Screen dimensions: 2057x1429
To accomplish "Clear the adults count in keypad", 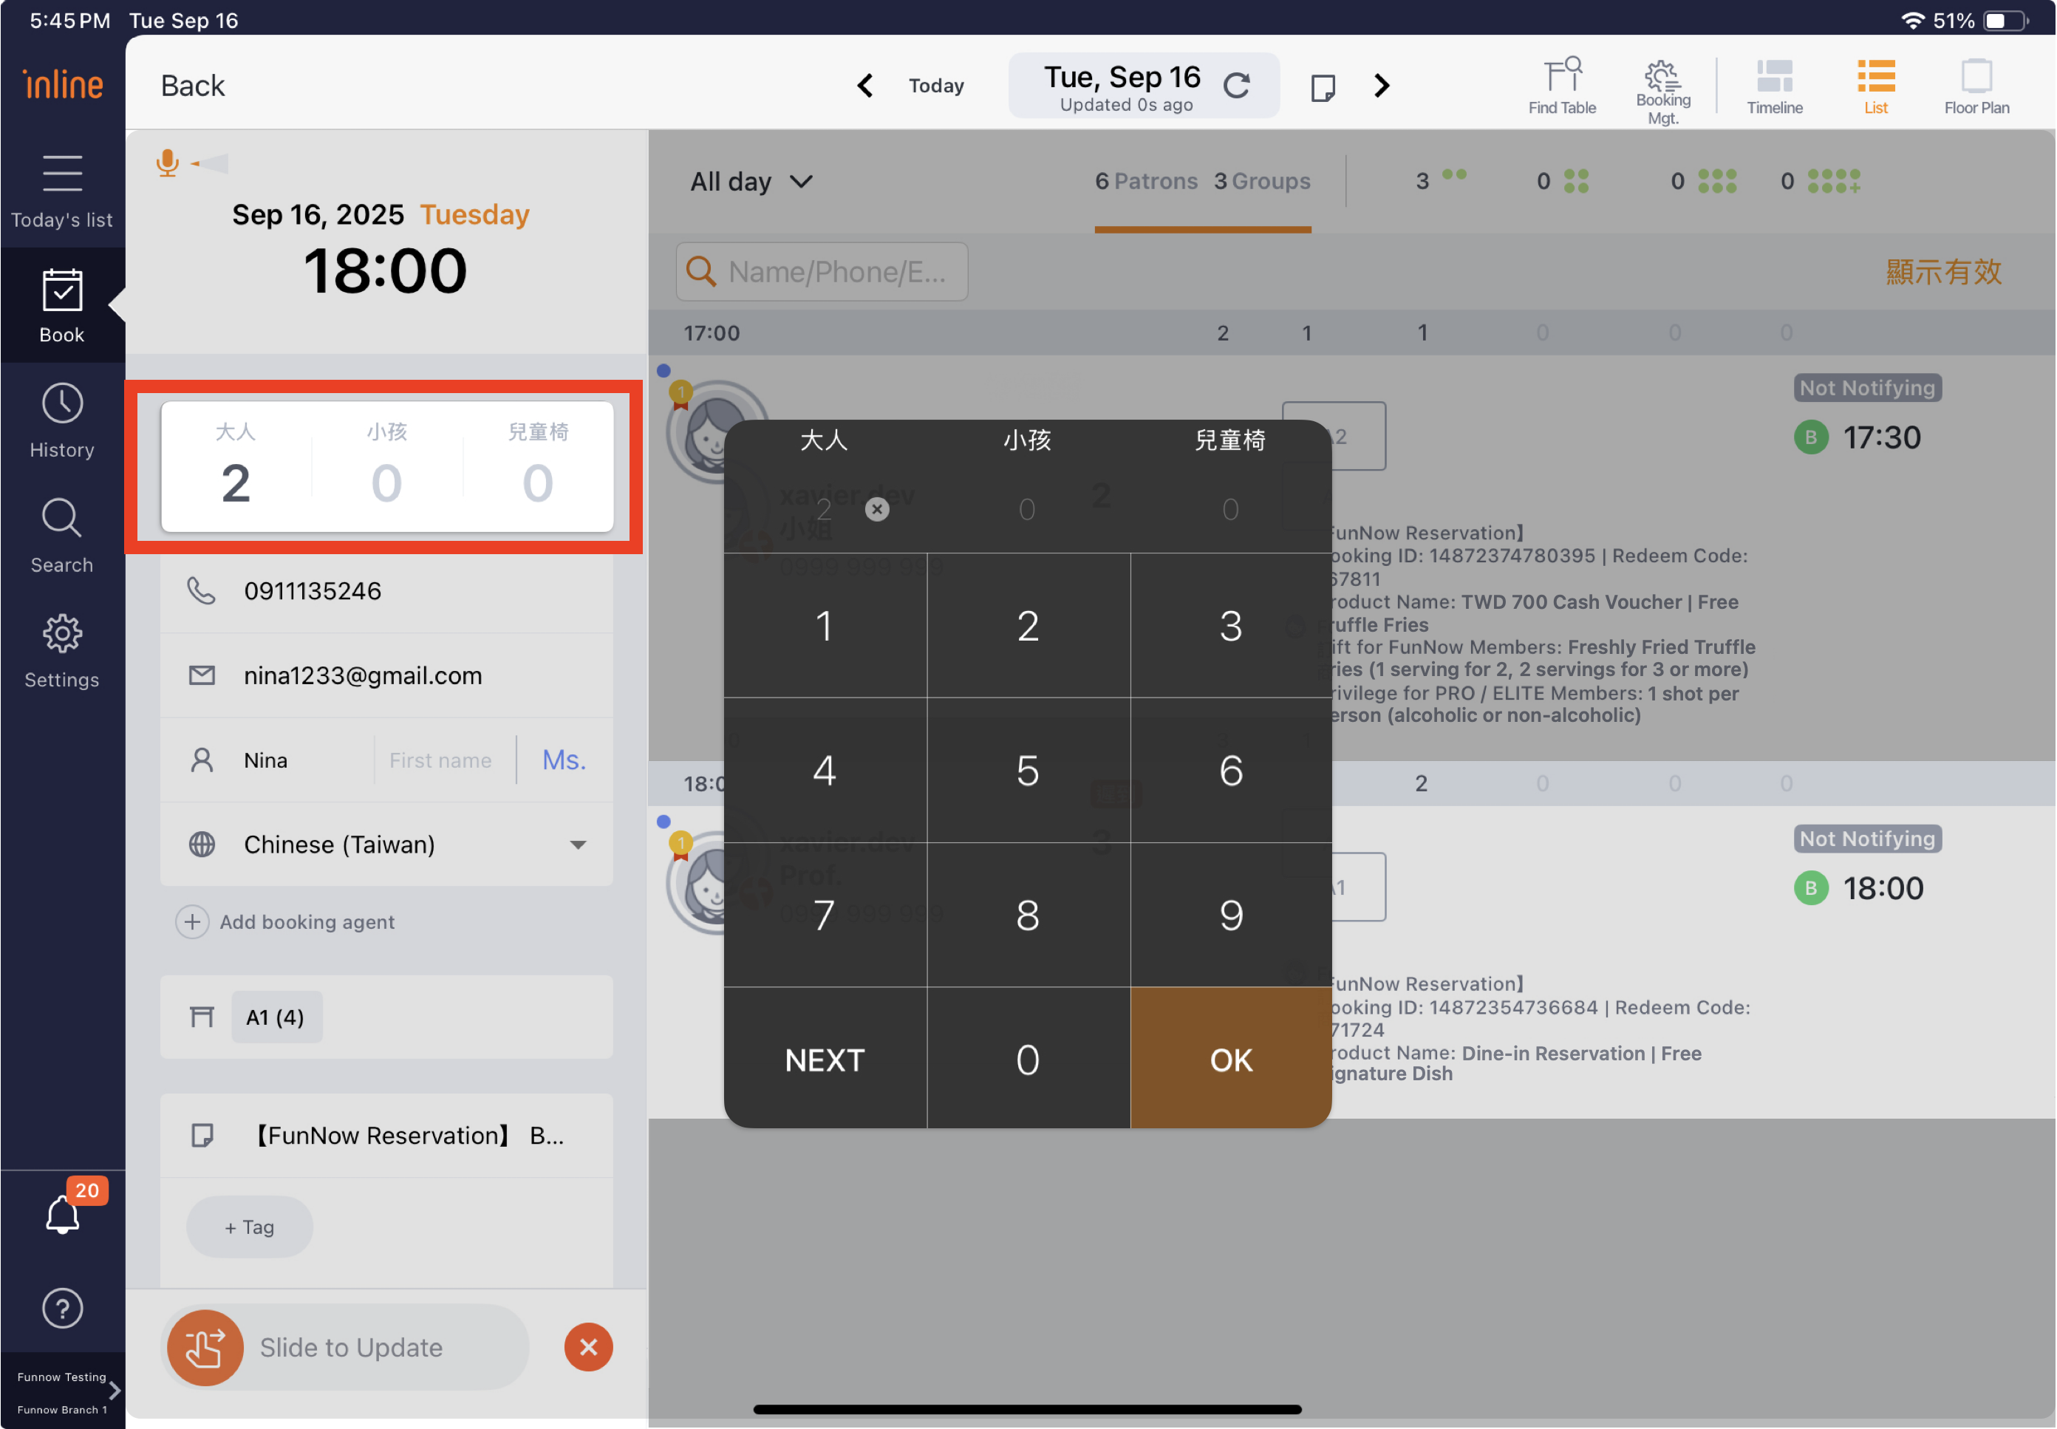I will pyautogui.click(x=876, y=510).
